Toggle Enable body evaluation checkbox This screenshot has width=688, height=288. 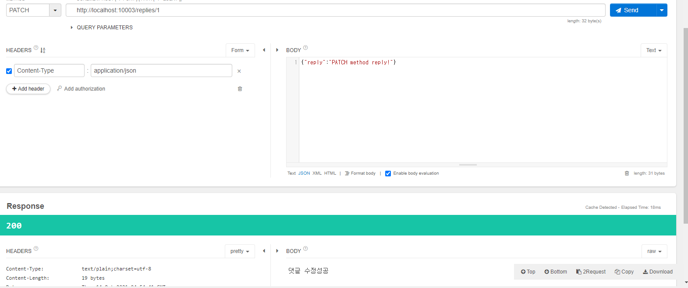[388, 174]
